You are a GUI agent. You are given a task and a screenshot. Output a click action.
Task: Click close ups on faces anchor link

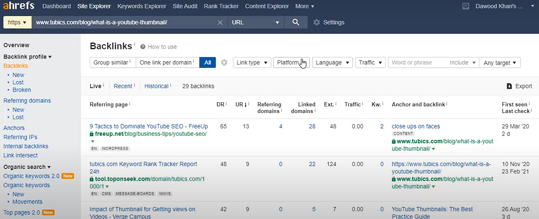tap(416, 126)
